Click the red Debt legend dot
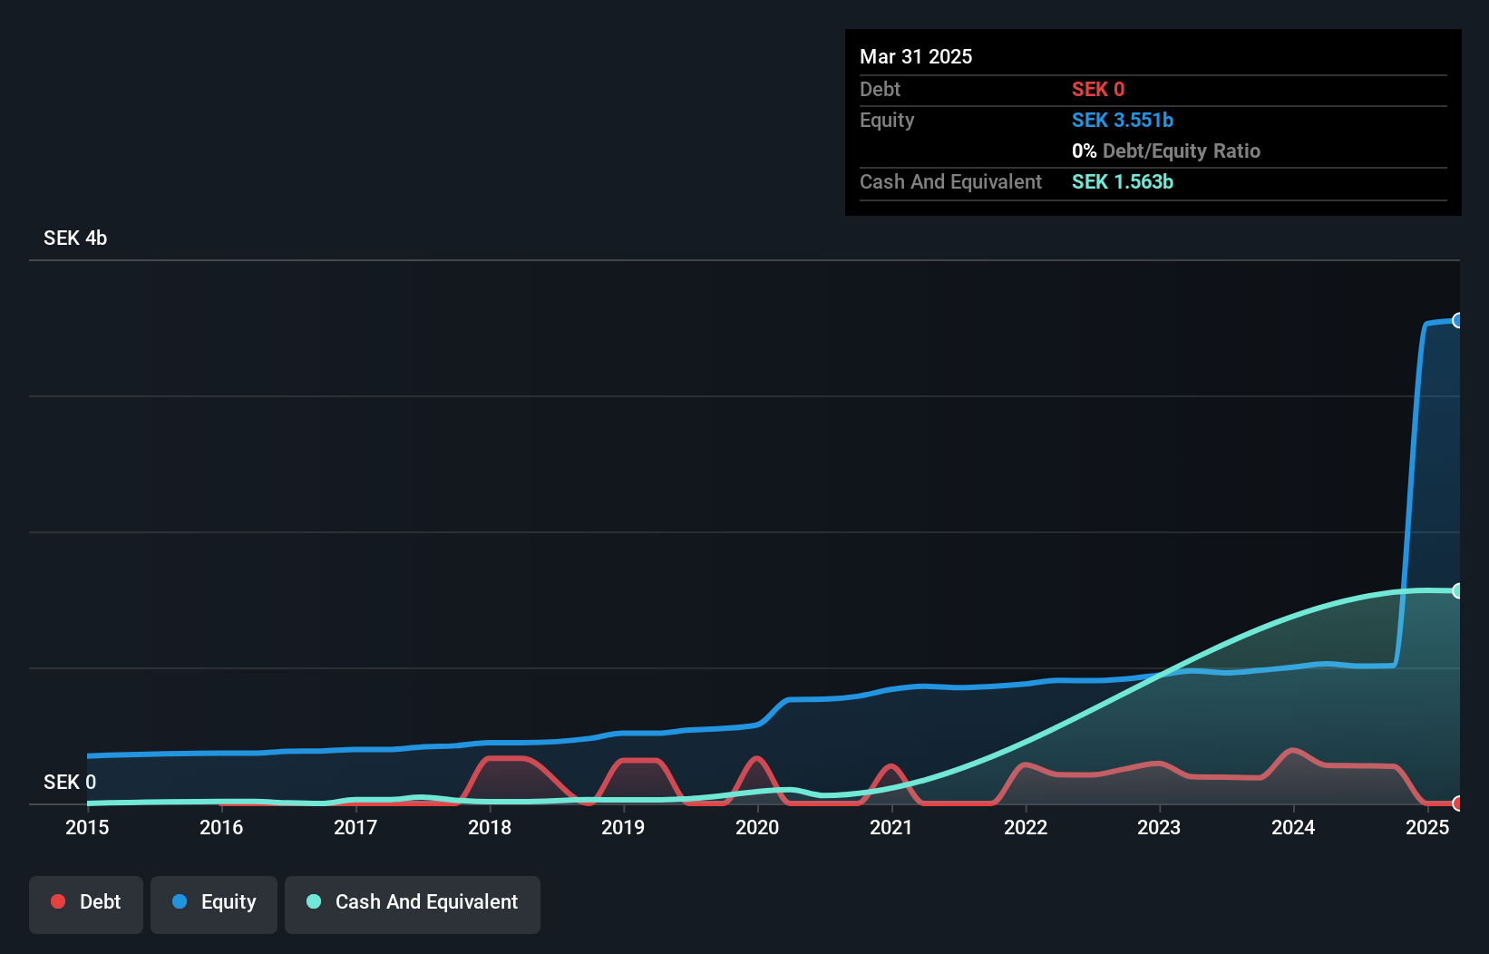Screen dimensions: 1489x954 (58, 901)
